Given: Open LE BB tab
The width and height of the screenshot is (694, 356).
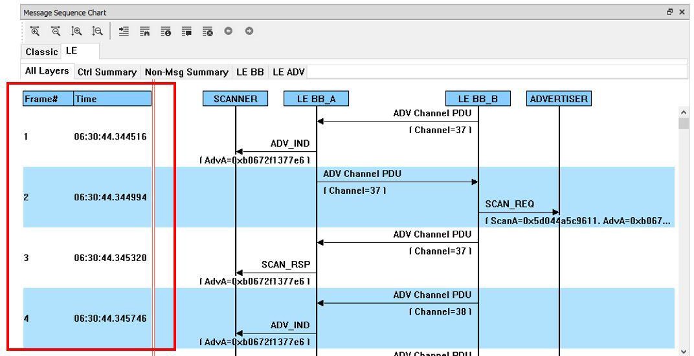Looking at the screenshot, I should tap(250, 72).
